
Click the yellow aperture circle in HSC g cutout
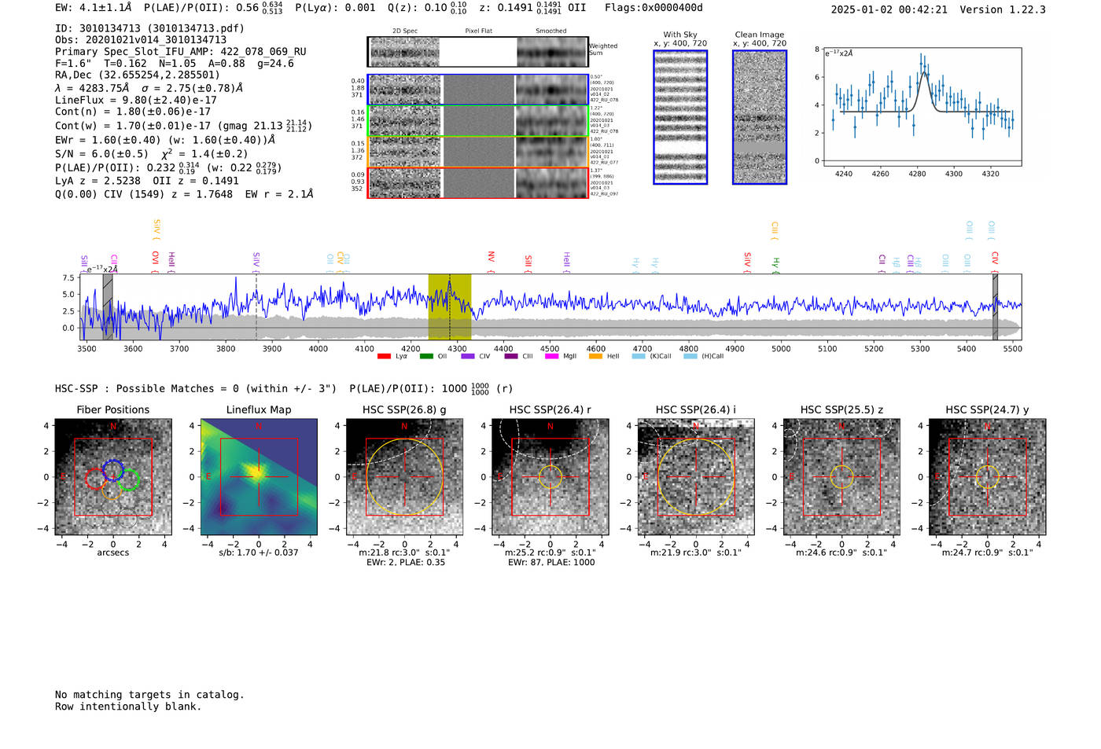pyautogui.click(x=405, y=476)
